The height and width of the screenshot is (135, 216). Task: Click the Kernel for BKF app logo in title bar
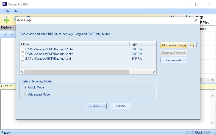5,4
